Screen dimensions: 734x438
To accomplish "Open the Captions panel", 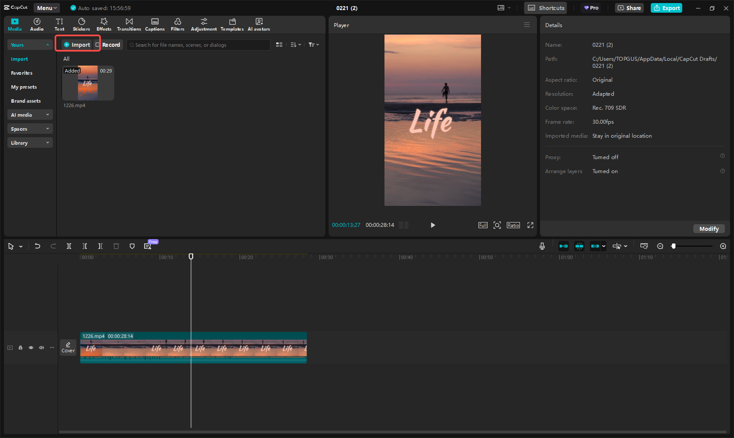I will [x=155, y=24].
